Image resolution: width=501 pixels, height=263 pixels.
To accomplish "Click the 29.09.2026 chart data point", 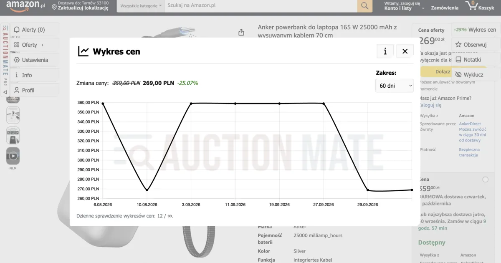I will [x=368, y=190].
